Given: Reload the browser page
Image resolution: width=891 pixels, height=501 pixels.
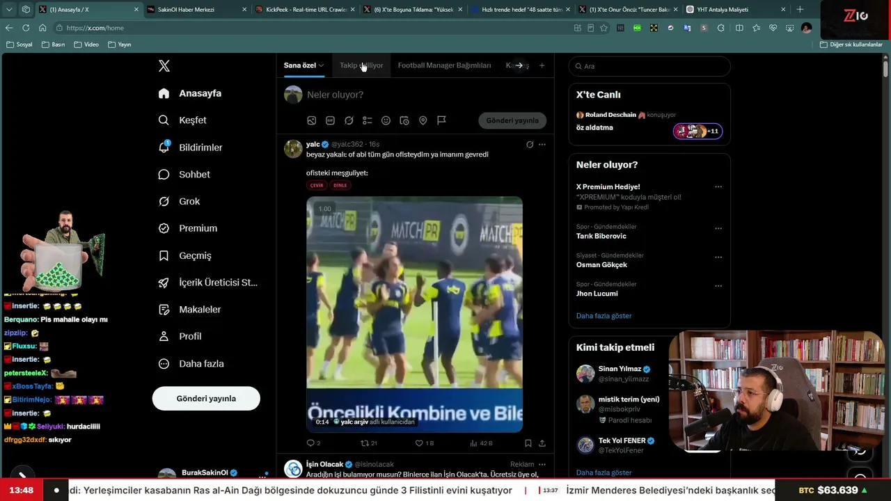Looking at the screenshot, I should coord(26,28).
